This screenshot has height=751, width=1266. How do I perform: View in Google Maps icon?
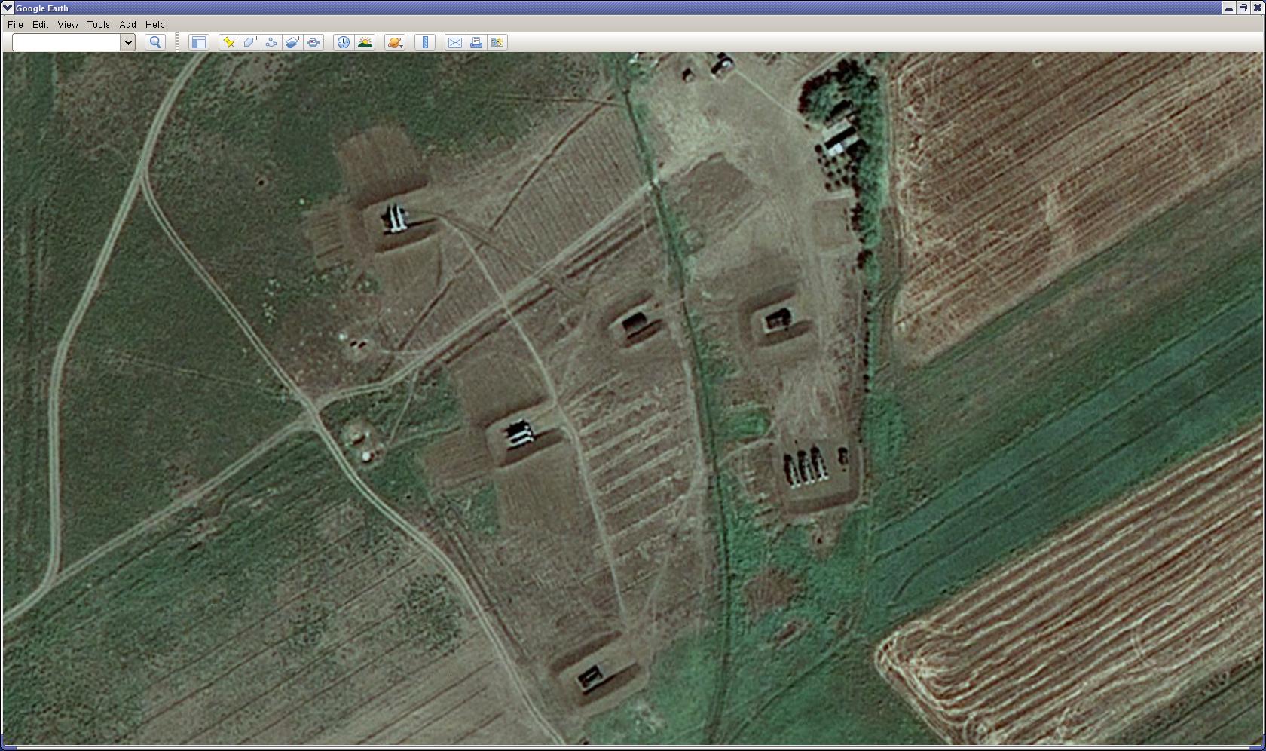coord(497,42)
